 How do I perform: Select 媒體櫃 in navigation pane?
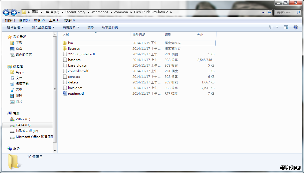coord(18,66)
